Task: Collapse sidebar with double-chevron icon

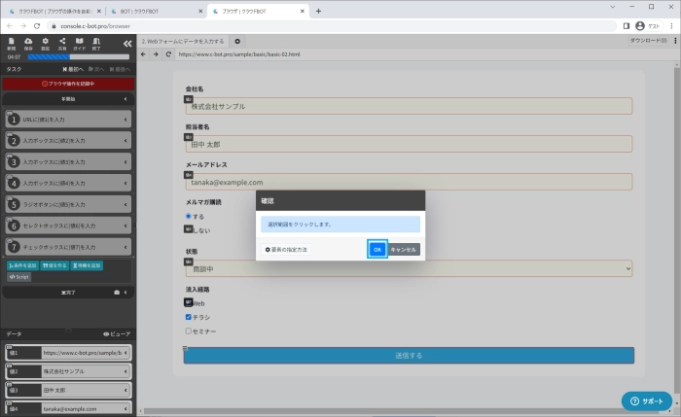Action: [126, 43]
